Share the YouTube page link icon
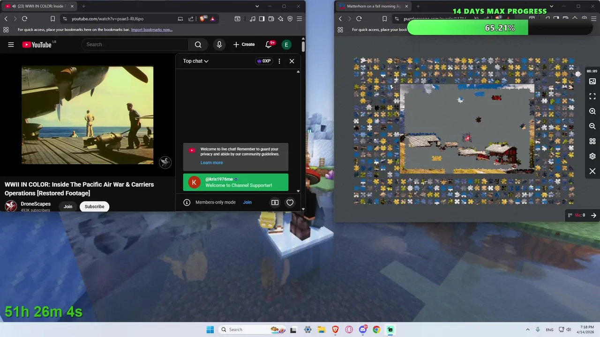 [x=191, y=19]
